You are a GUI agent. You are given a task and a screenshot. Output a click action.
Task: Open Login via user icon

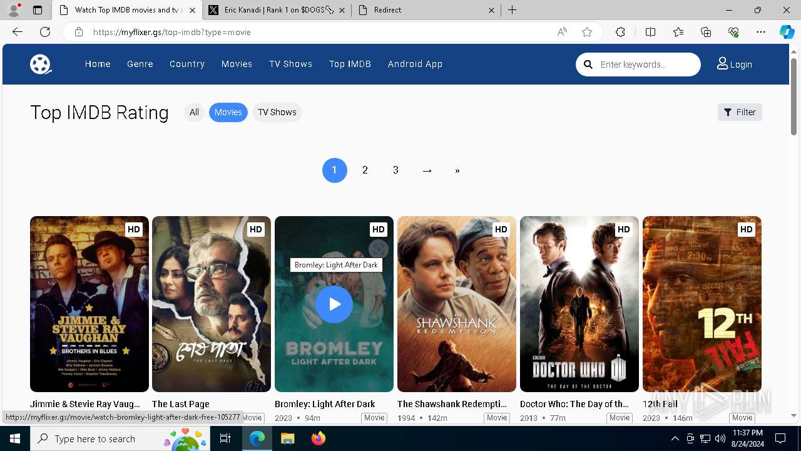735,64
